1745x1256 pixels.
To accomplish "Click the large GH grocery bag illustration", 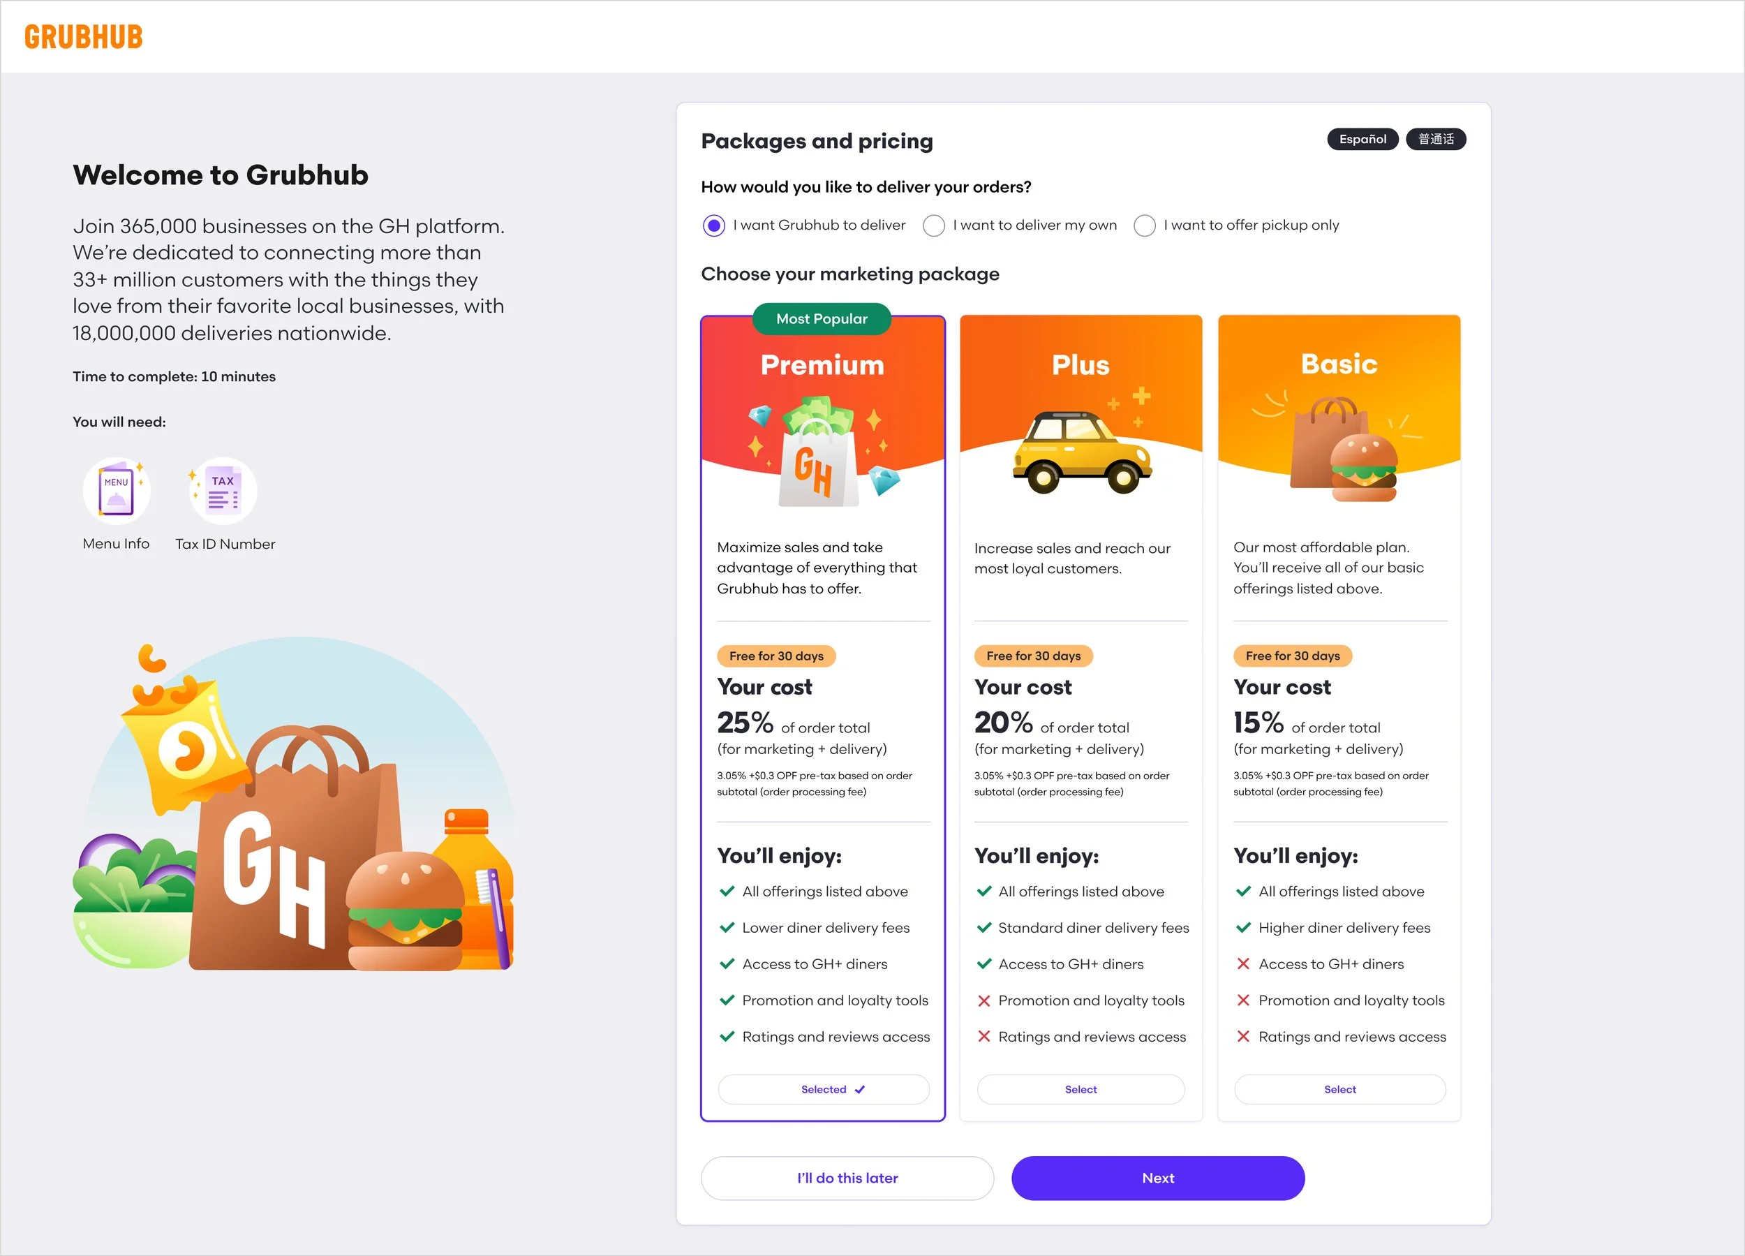I will pyautogui.click(x=296, y=847).
